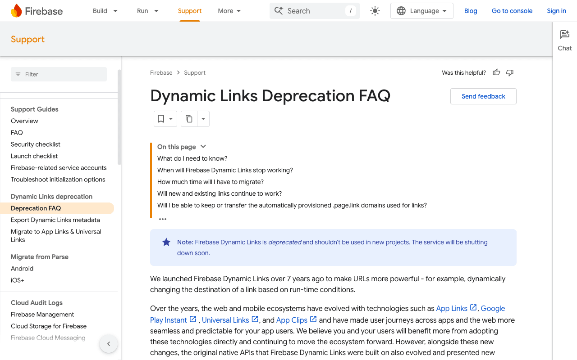Screen dimensions: 577x360
Task: Open the More menu dropdown
Action: pos(229,11)
